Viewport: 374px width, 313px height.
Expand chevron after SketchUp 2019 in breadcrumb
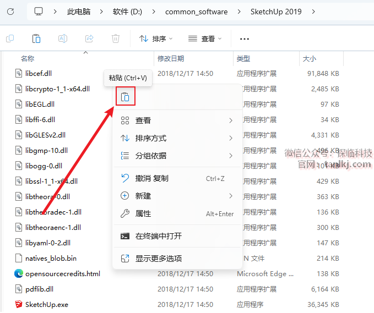(x=313, y=12)
